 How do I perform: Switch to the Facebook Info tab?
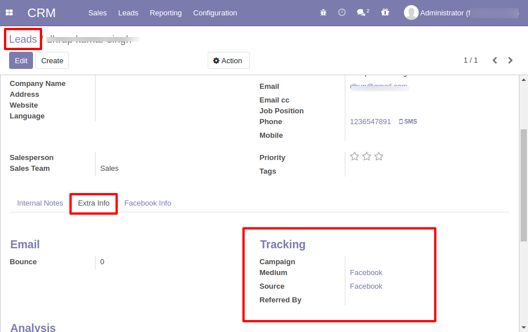pos(147,203)
